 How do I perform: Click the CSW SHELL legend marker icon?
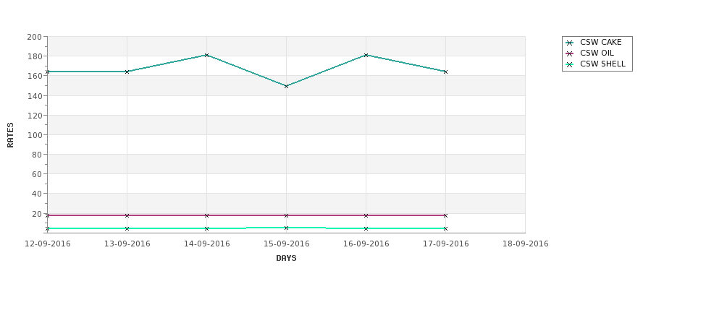click(570, 64)
